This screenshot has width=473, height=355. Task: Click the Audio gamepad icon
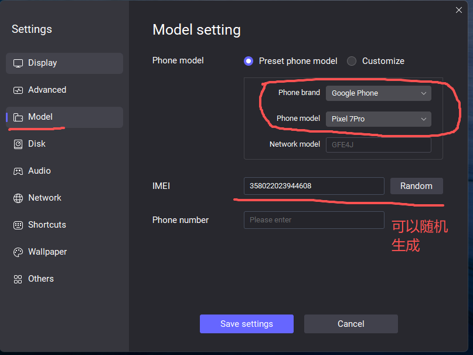(x=18, y=171)
